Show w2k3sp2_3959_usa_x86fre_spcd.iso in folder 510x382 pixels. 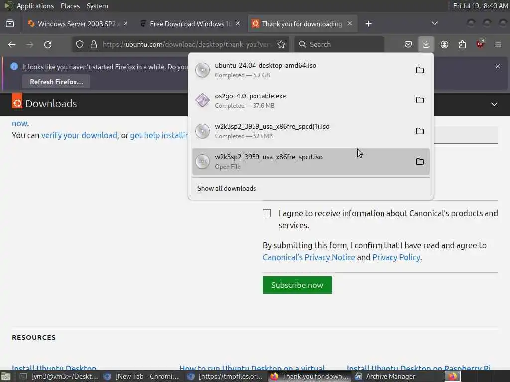point(420,162)
